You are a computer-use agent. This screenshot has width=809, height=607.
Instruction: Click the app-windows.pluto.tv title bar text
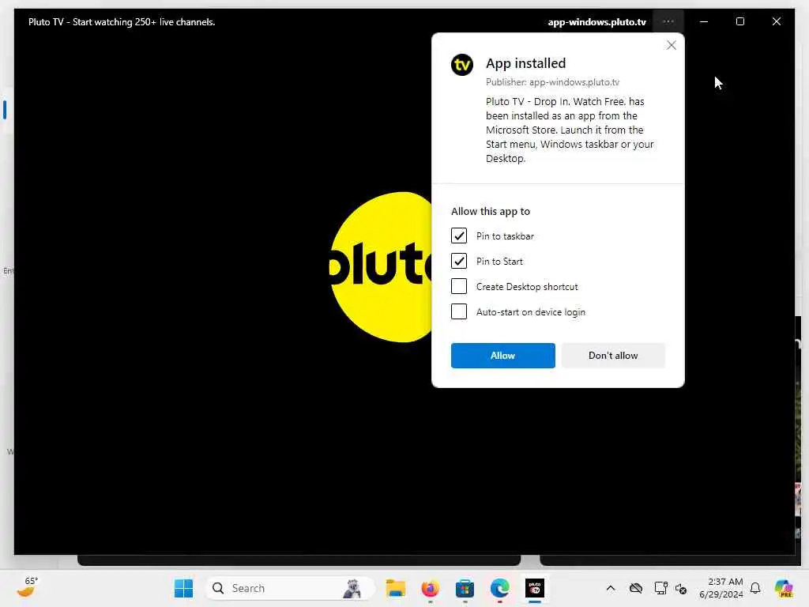597,22
